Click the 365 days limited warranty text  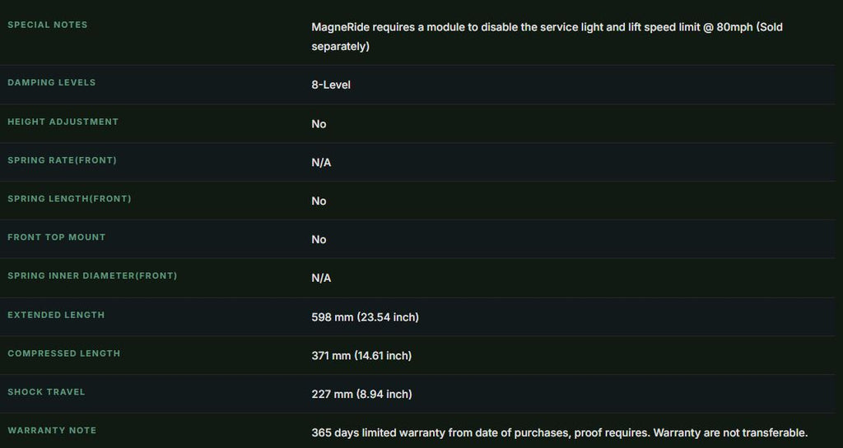[x=560, y=432]
